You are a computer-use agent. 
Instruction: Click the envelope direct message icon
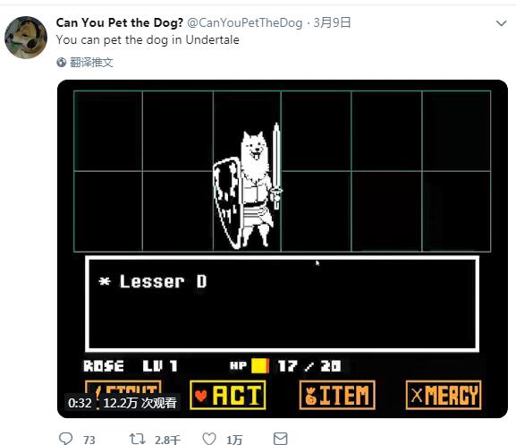click(281, 439)
